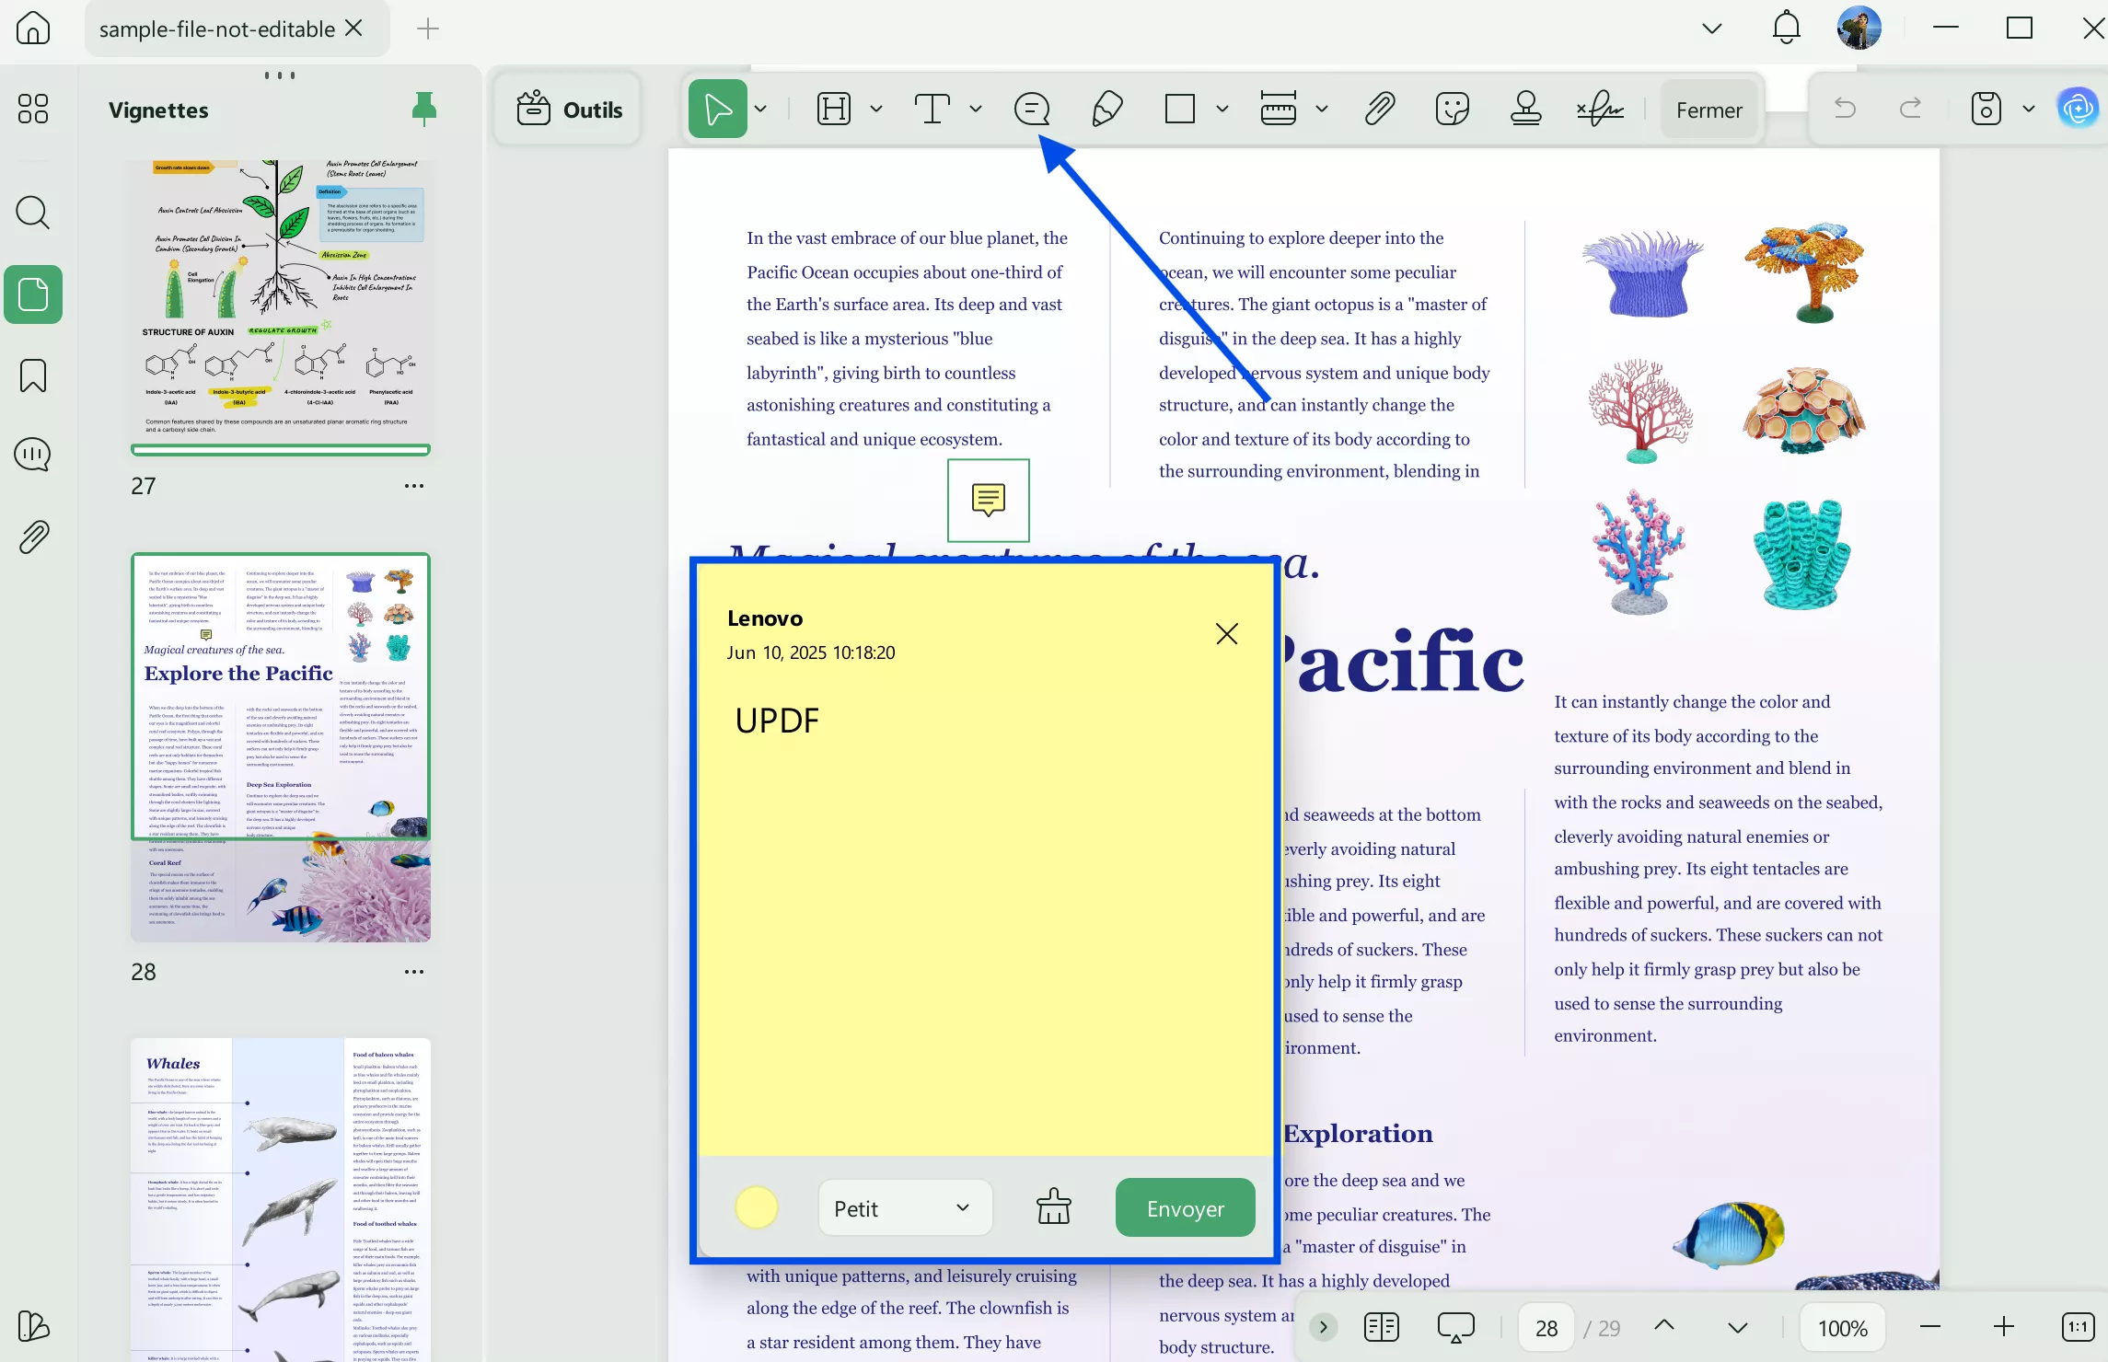This screenshot has width=2108, height=1362.
Task: Select the highlighter pen tool
Action: tap(1107, 109)
